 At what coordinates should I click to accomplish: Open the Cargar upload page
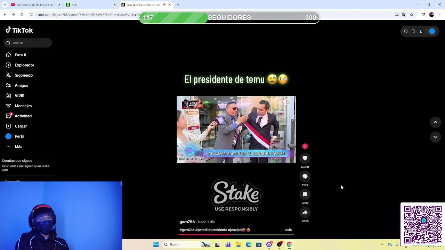(x=16, y=126)
